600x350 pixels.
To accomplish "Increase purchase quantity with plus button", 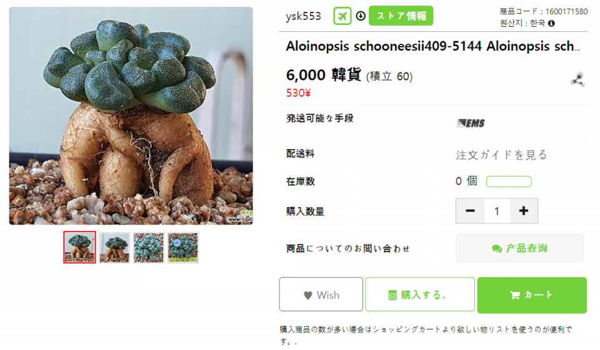I will tap(524, 211).
